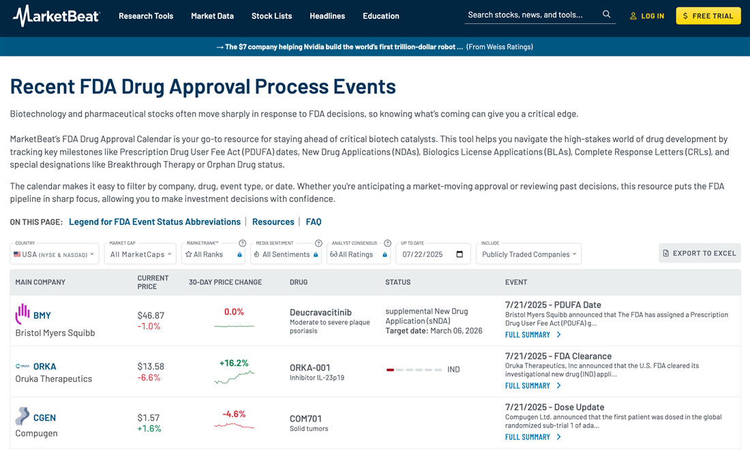Click the MarketRank help question mark icon
This screenshot has height=450, width=750.
[242, 243]
